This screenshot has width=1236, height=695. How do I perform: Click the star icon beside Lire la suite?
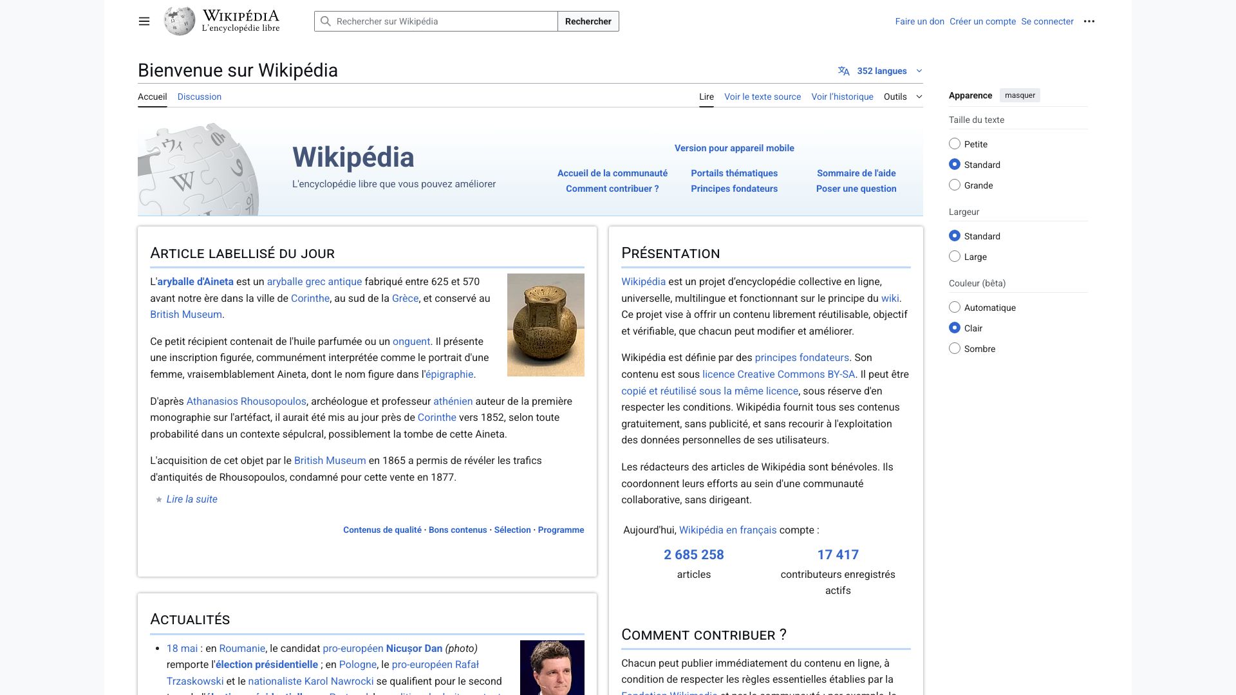(159, 499)
